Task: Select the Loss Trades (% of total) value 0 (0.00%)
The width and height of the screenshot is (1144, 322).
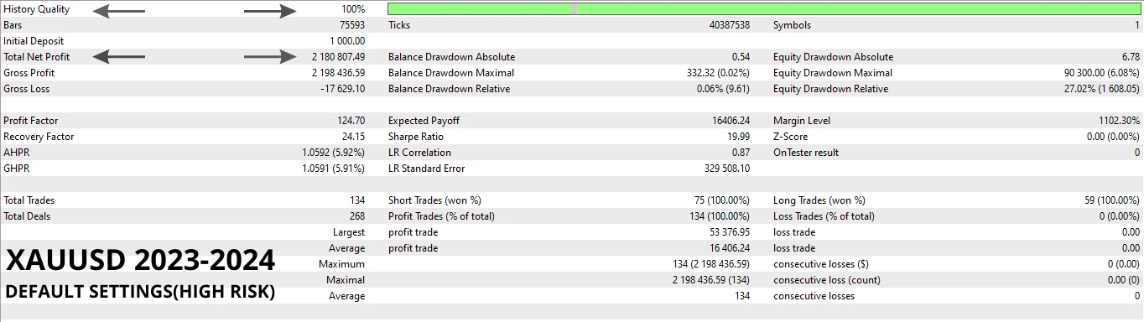Action: click(1120, 216)
